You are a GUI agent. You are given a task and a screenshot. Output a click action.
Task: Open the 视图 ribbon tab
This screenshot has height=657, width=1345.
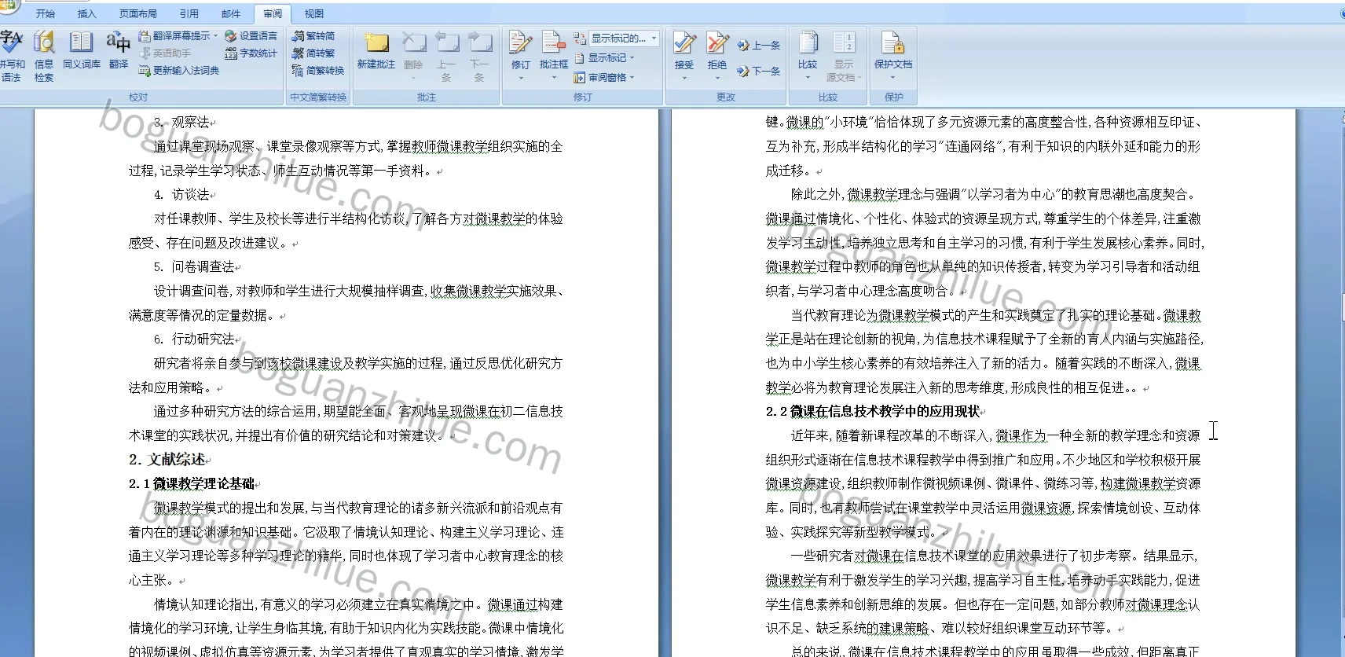[314, 13]
